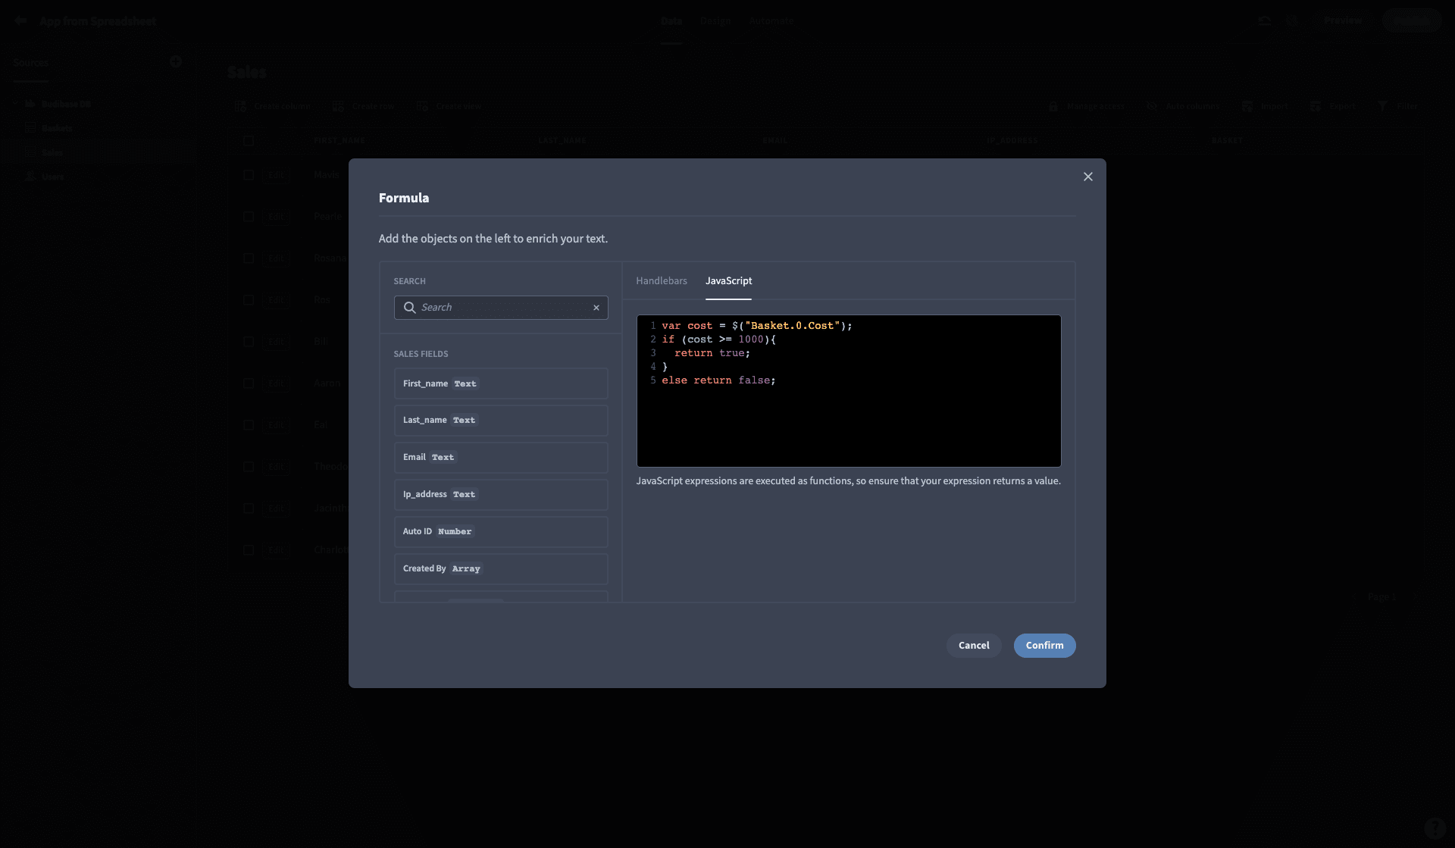Cancel the formula dialog
This screenshot has width=1455, height=848.
pyautogui.click(x=974, y=646)
